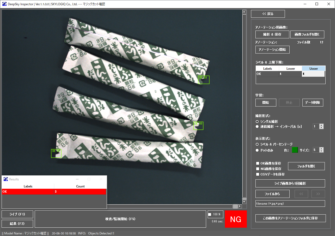The width and height of the screenshot is (335, 236).
Task: Increase the サイズ spinner value
Action: pos(321,149)
